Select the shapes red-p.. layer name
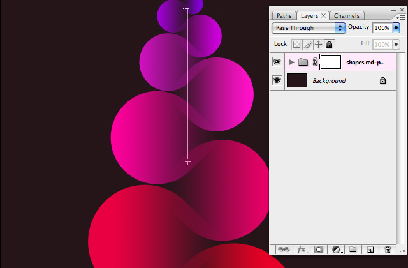The width and height of the screenshot is (408, 268). [x=365, y=63]
